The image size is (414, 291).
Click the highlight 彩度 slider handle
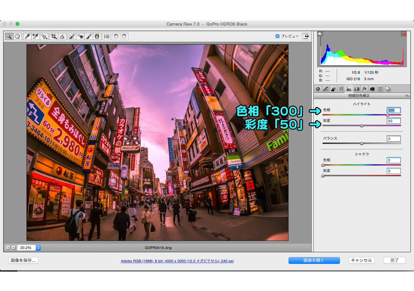[362, 125]
